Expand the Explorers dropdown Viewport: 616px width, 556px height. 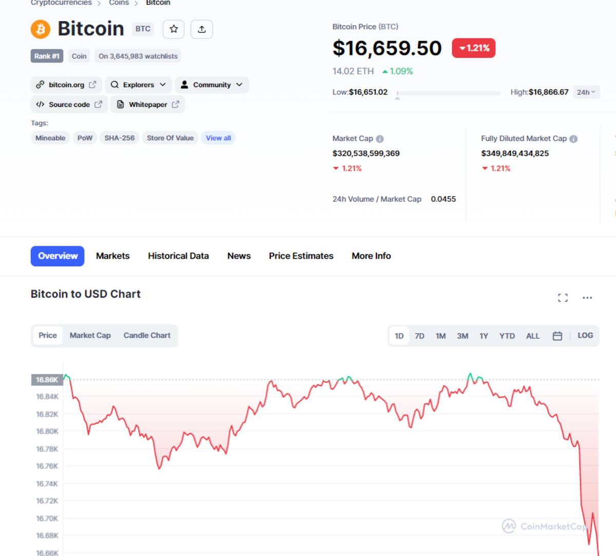138,85
